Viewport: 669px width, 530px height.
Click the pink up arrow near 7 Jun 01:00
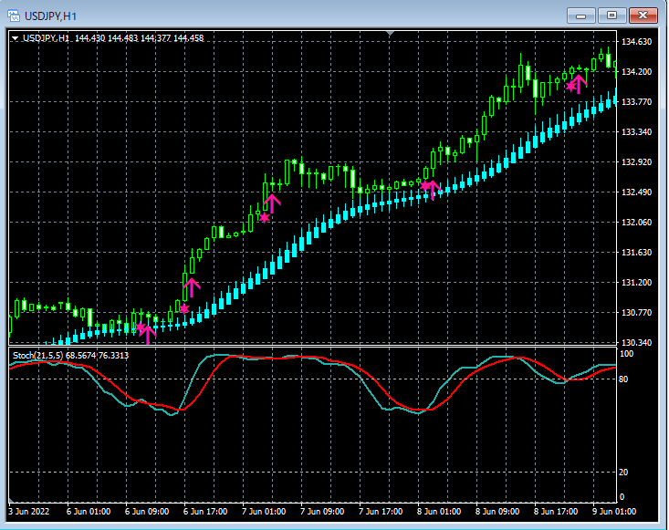click(x=272, y=203)
